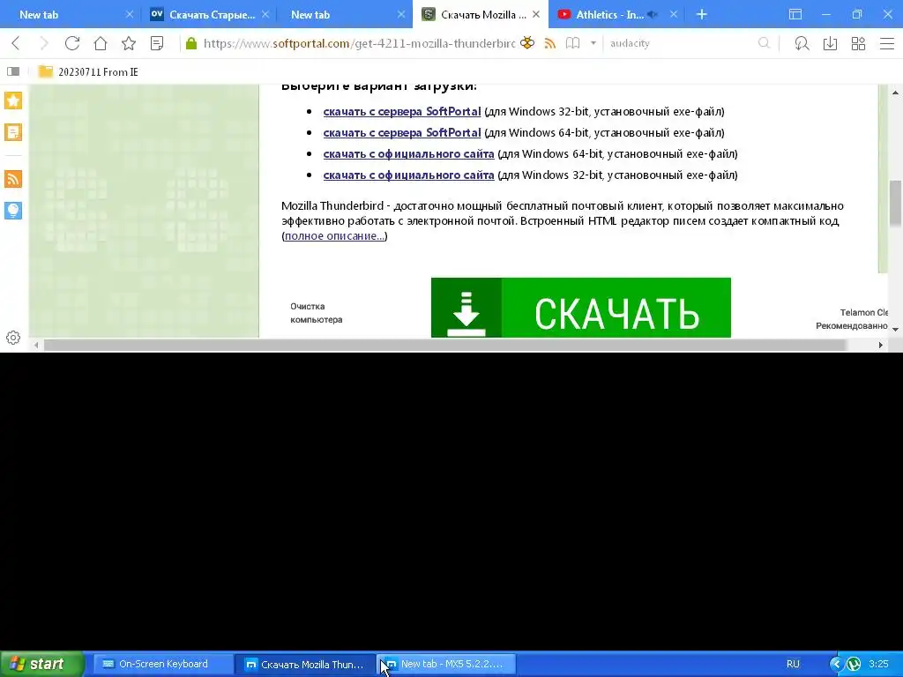
Task: Close the Скачать Старые tab
Action: click(265, 14)
